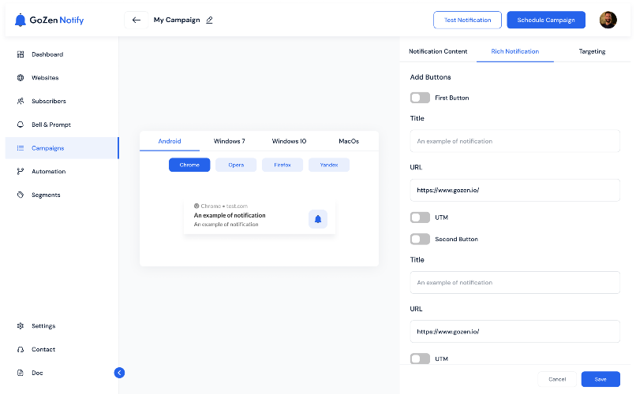Screen dimensions: 636x394
Task: Enable the First Button toggle
Action: 420,98
